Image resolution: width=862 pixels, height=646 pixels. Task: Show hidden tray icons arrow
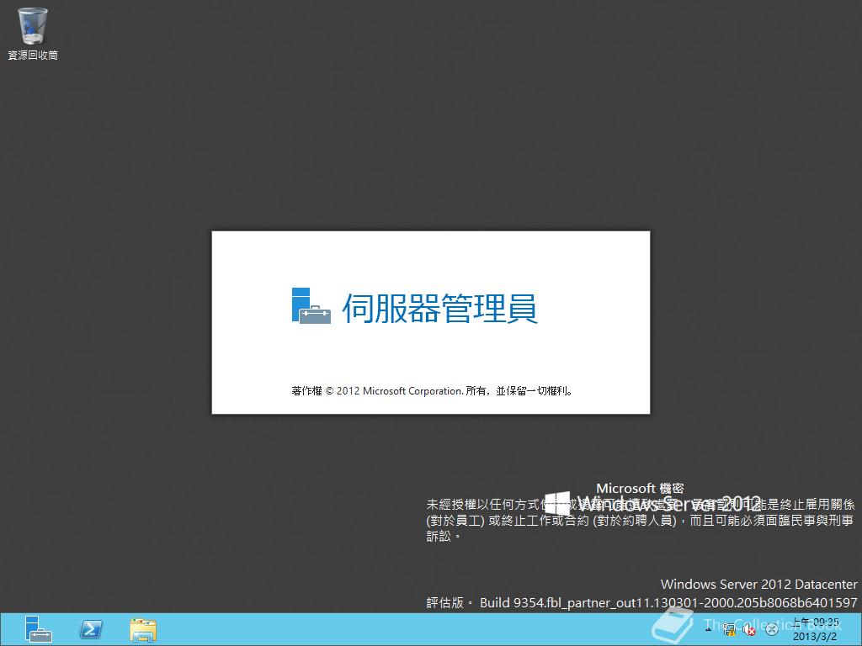tap(709, 627)
